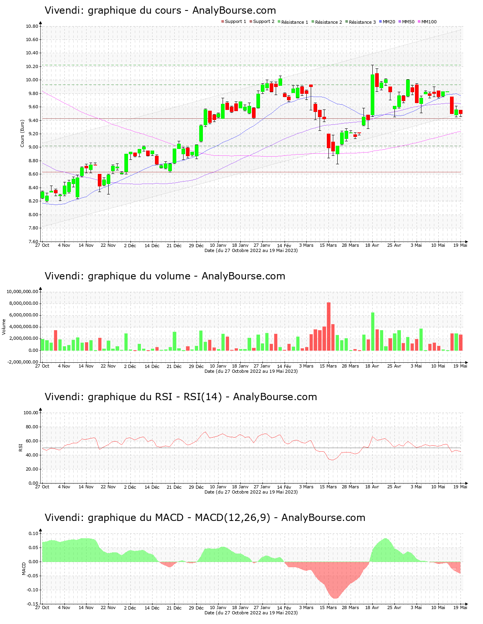Select the 'Résistance 2' legend label
Image resolution: width=483 pixels, height=624 pixels.
pos(328,22)
